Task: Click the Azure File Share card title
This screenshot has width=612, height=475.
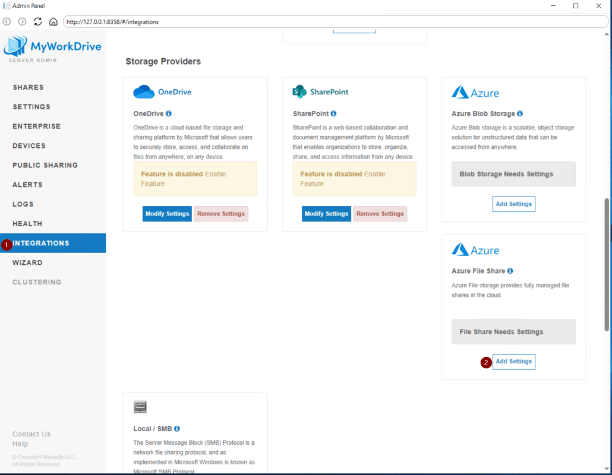Action: pyautogui.click(x=478, y=271)
